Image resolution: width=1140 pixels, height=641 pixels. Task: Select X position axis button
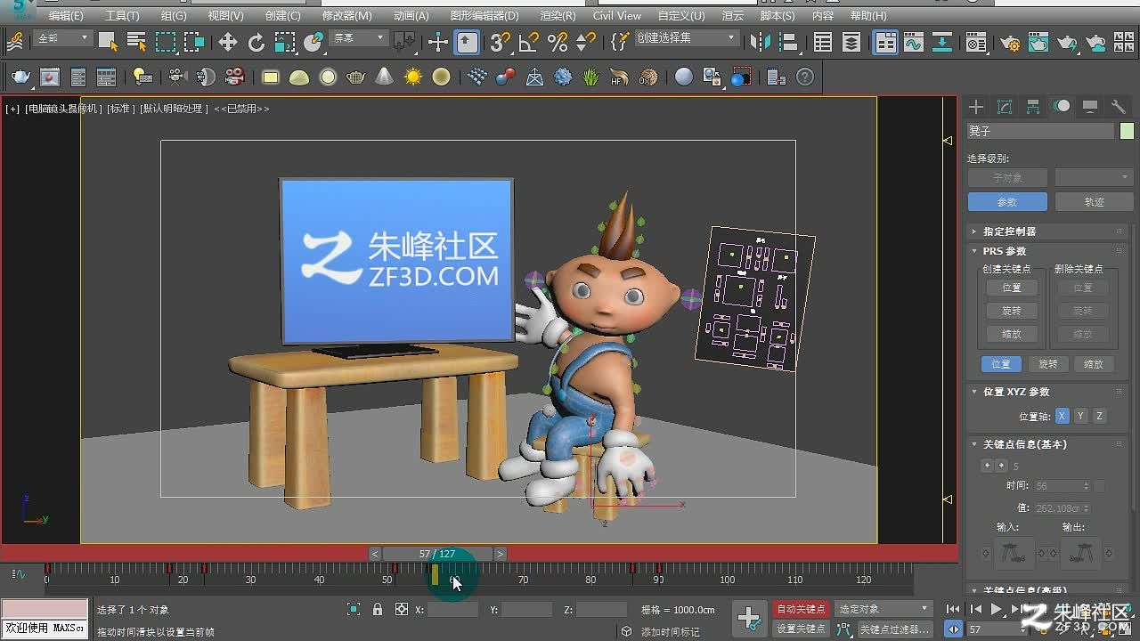[1062, 416]
